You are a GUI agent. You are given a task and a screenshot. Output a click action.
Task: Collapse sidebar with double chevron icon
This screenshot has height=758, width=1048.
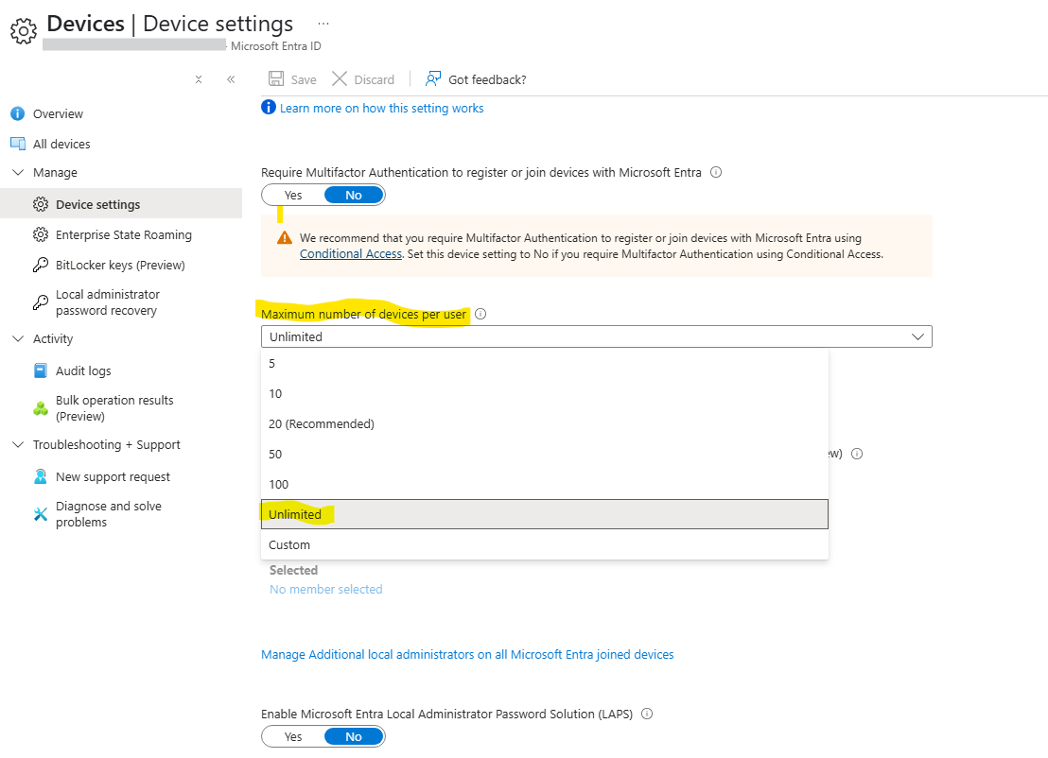(x=231, y=79)
